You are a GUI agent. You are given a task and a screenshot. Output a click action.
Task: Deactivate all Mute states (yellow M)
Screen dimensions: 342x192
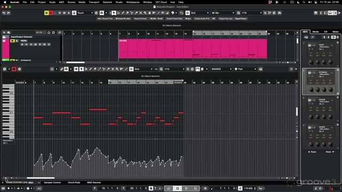(46, 13)
